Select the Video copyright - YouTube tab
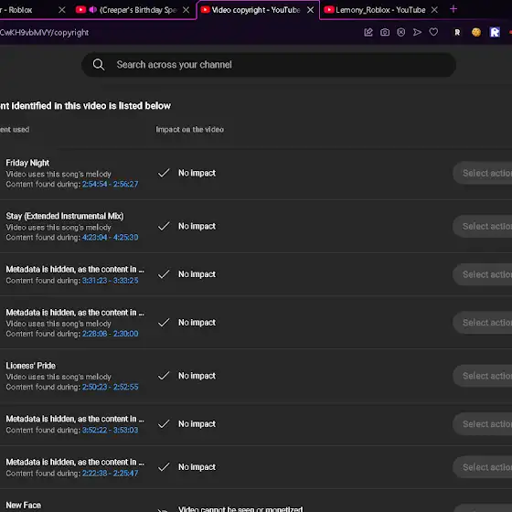This screenshot has width=512, height=512. (x=258, y=10)
